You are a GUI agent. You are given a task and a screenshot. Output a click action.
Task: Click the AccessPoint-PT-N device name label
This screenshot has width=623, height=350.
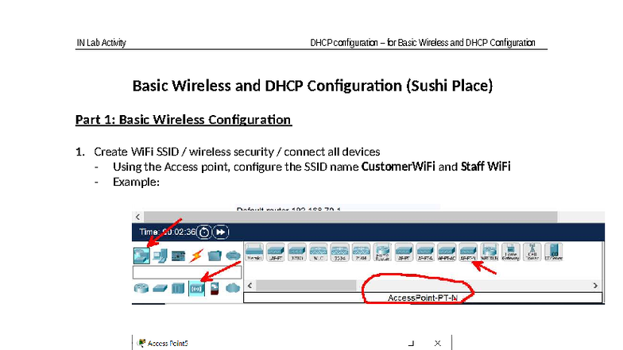[423, 298]
